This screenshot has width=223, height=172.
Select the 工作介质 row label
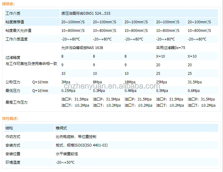pos(13,13)
